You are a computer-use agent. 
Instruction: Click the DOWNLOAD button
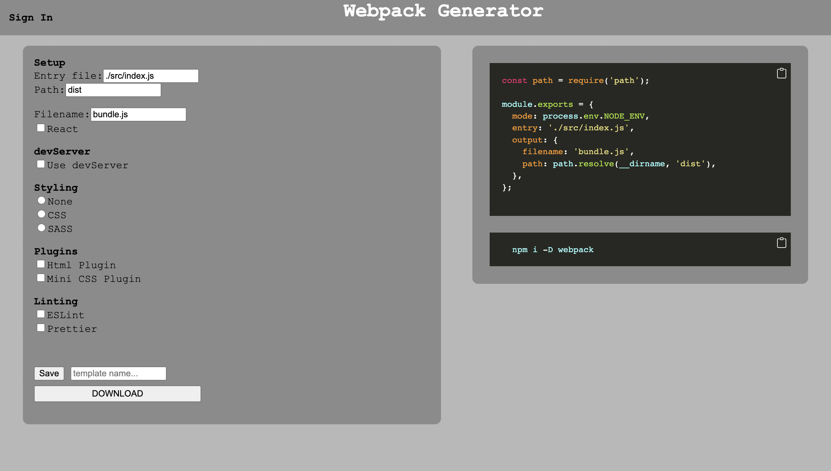[x=117, y=394]
